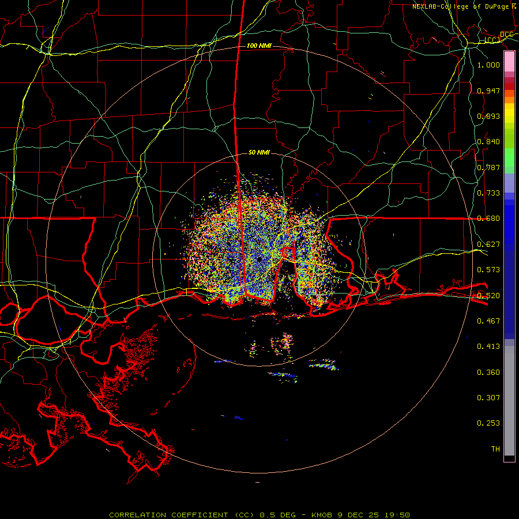The image size is (519, 519).
Task: Click the 0.787 legend value
Action: click(488, 167)
